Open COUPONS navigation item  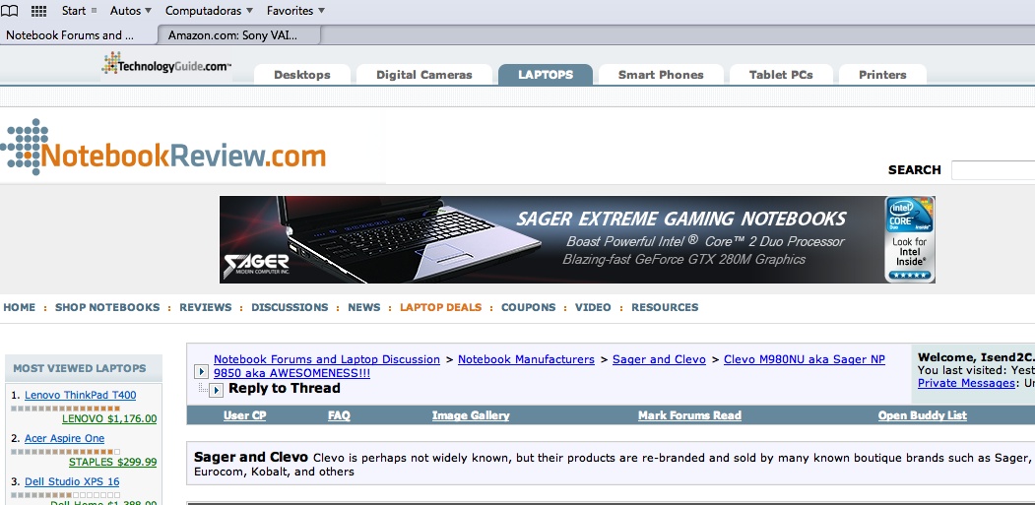[x=528, y=307]
